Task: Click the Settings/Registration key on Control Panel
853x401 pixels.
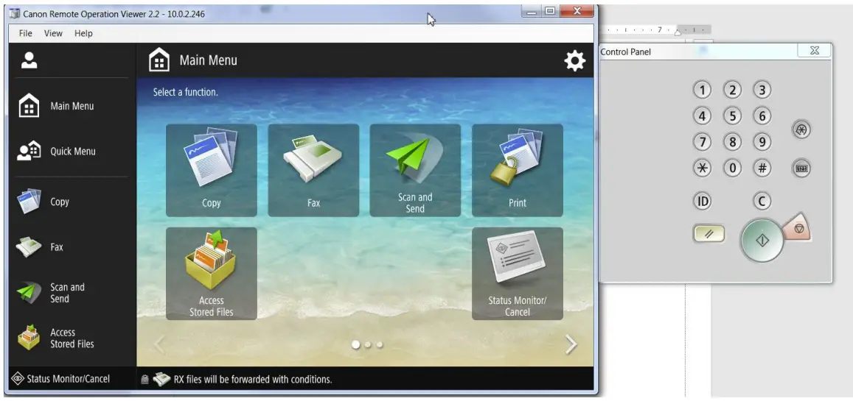Action: [x=802, y=129]
